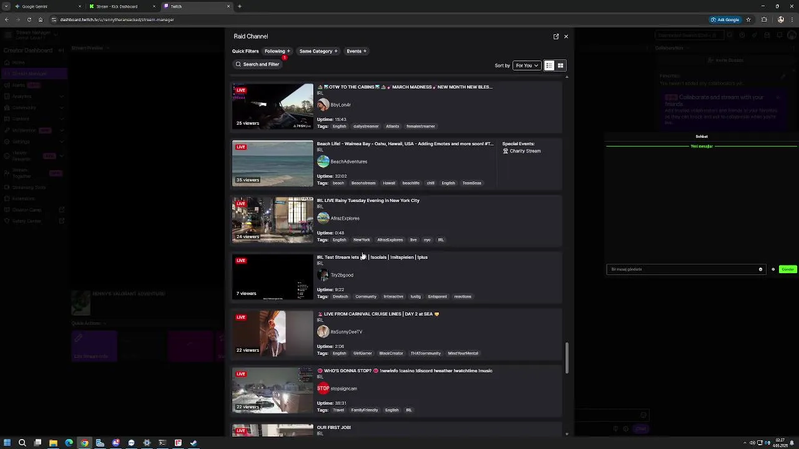
Task: Open browser extensions menu
Action: click(764, 19)
